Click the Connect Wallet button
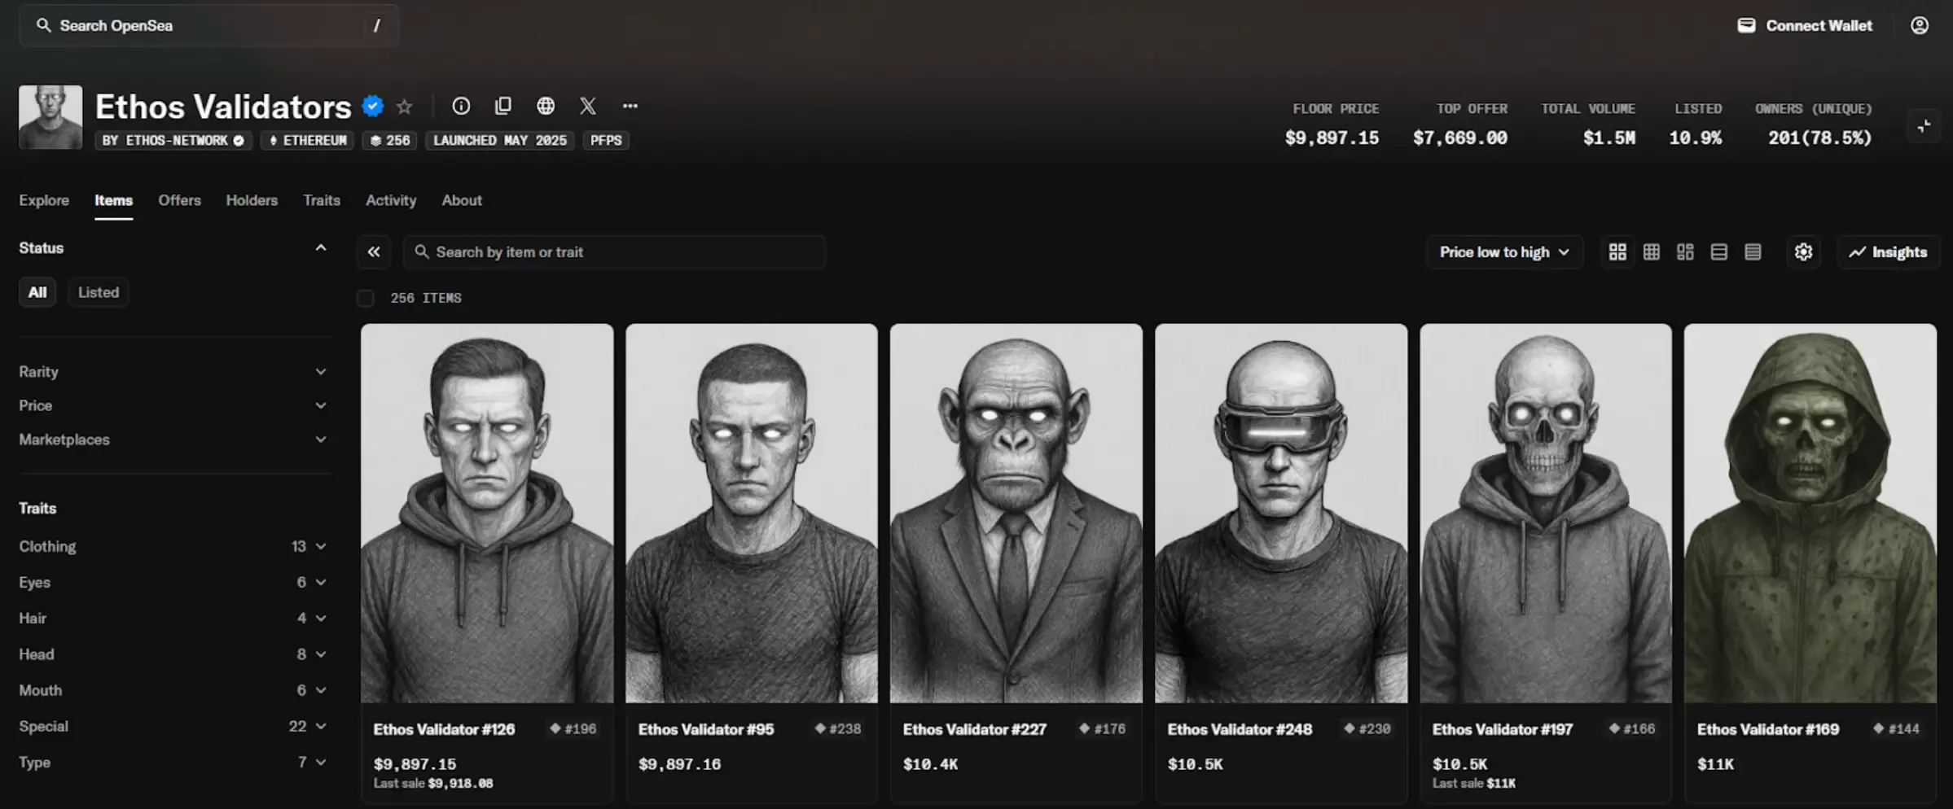 [x=1805, y=26]
